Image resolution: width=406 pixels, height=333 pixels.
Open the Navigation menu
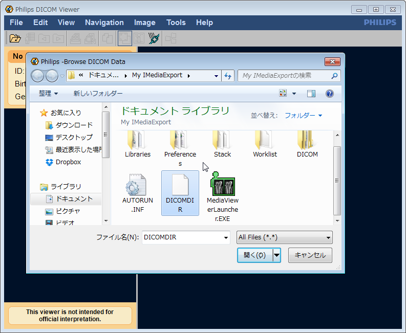[x=104, y=23]
